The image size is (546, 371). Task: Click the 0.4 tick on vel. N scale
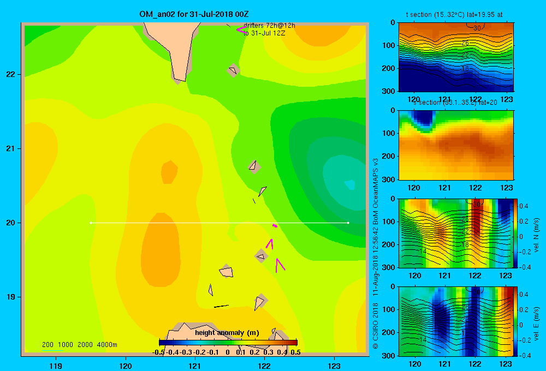click(x=524, y=206)
